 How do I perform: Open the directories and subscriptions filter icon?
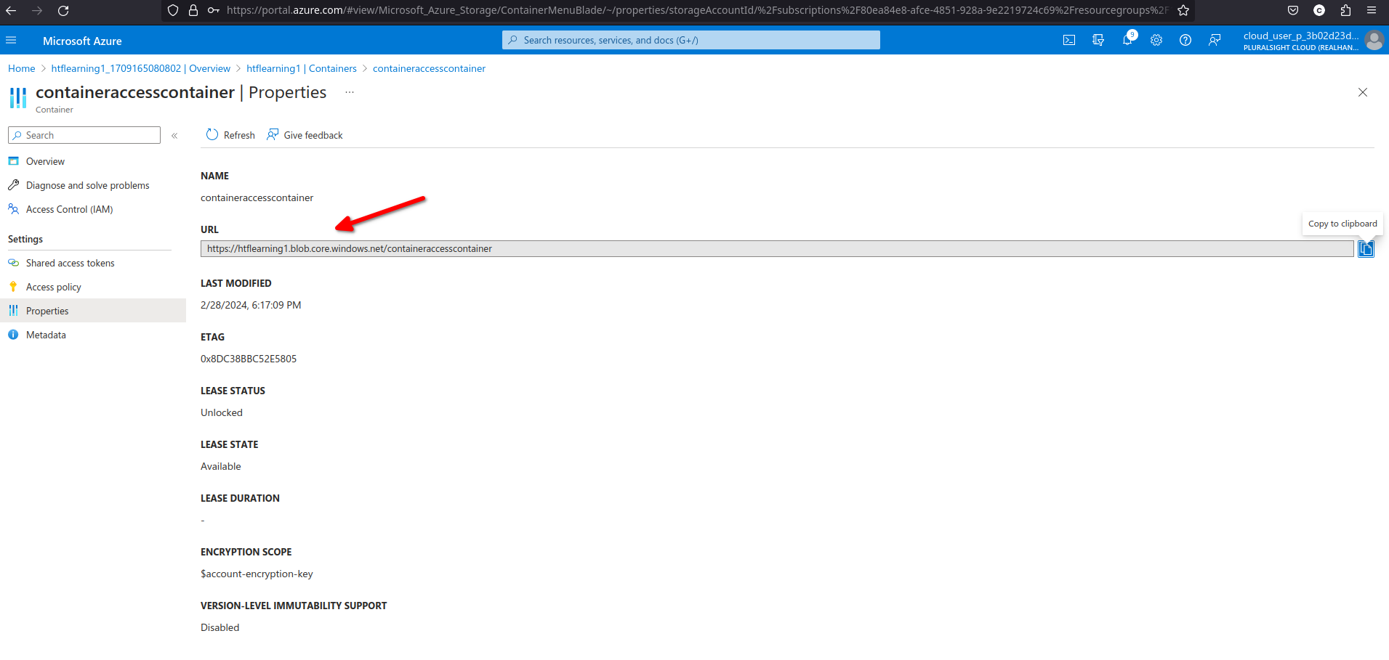[1098, 41]
